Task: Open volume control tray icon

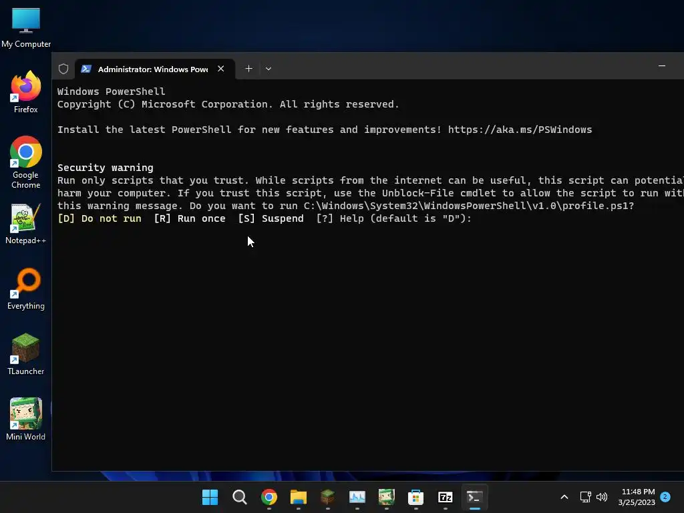Action: tap(602, 497)
